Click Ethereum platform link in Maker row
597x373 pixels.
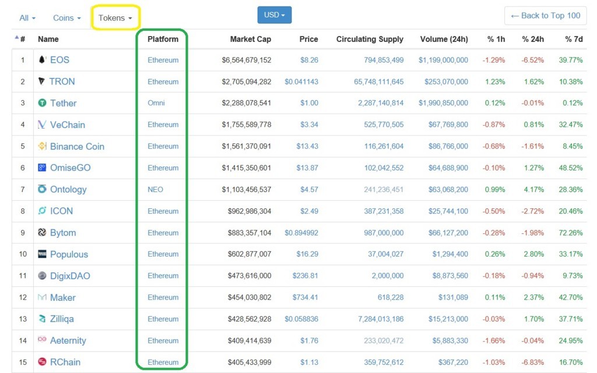coord(163,297)
